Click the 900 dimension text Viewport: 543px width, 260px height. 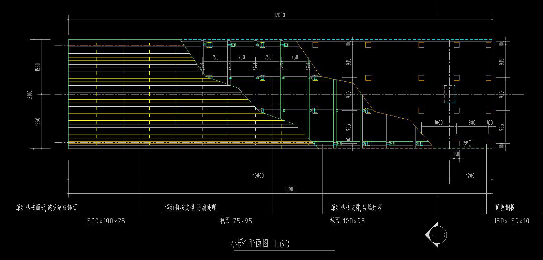pyautogui.click(x=472, y=123)
